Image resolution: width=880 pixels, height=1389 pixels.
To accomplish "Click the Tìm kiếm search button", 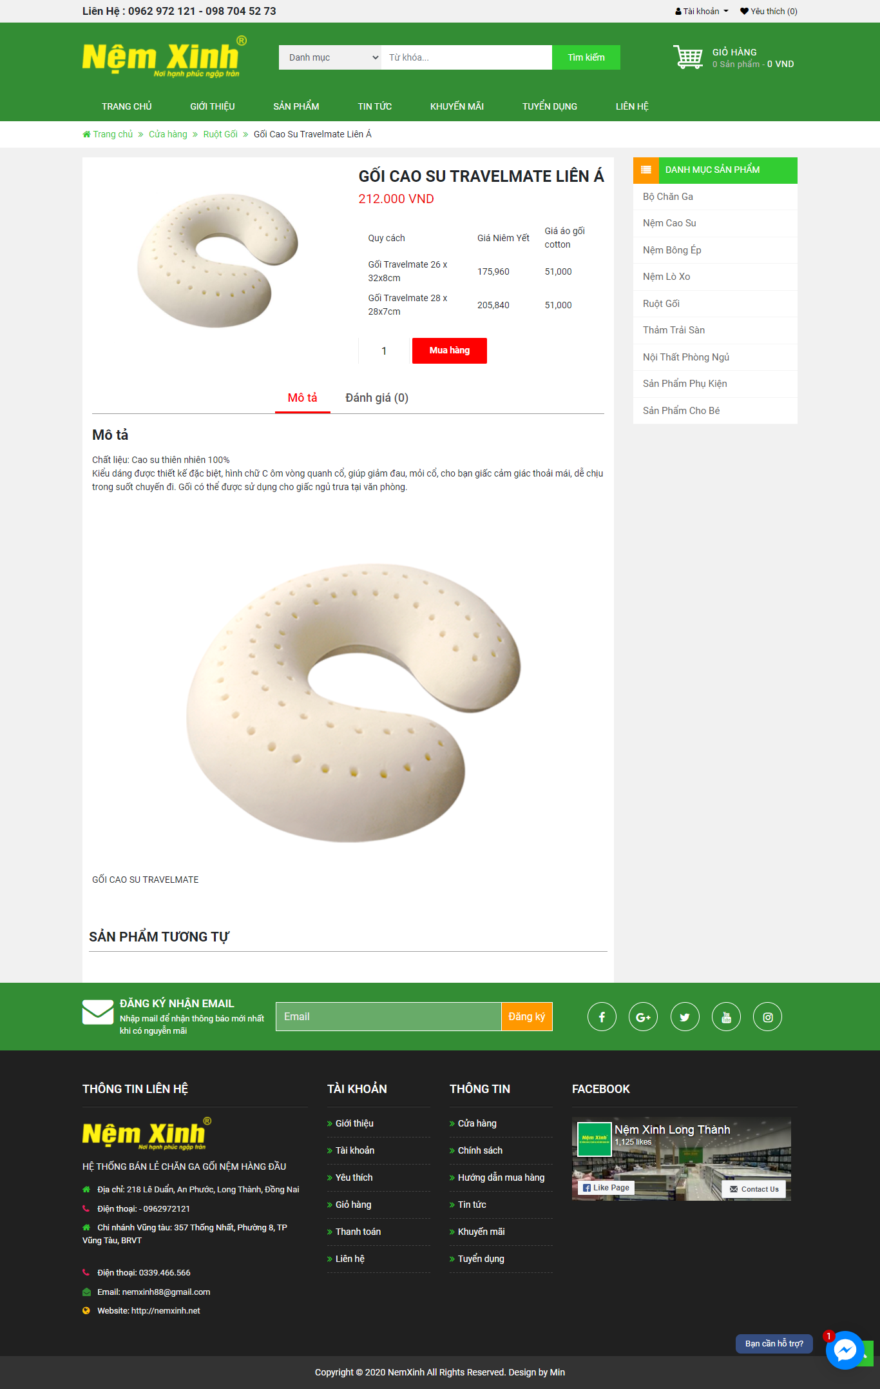I will coord(586,57).
